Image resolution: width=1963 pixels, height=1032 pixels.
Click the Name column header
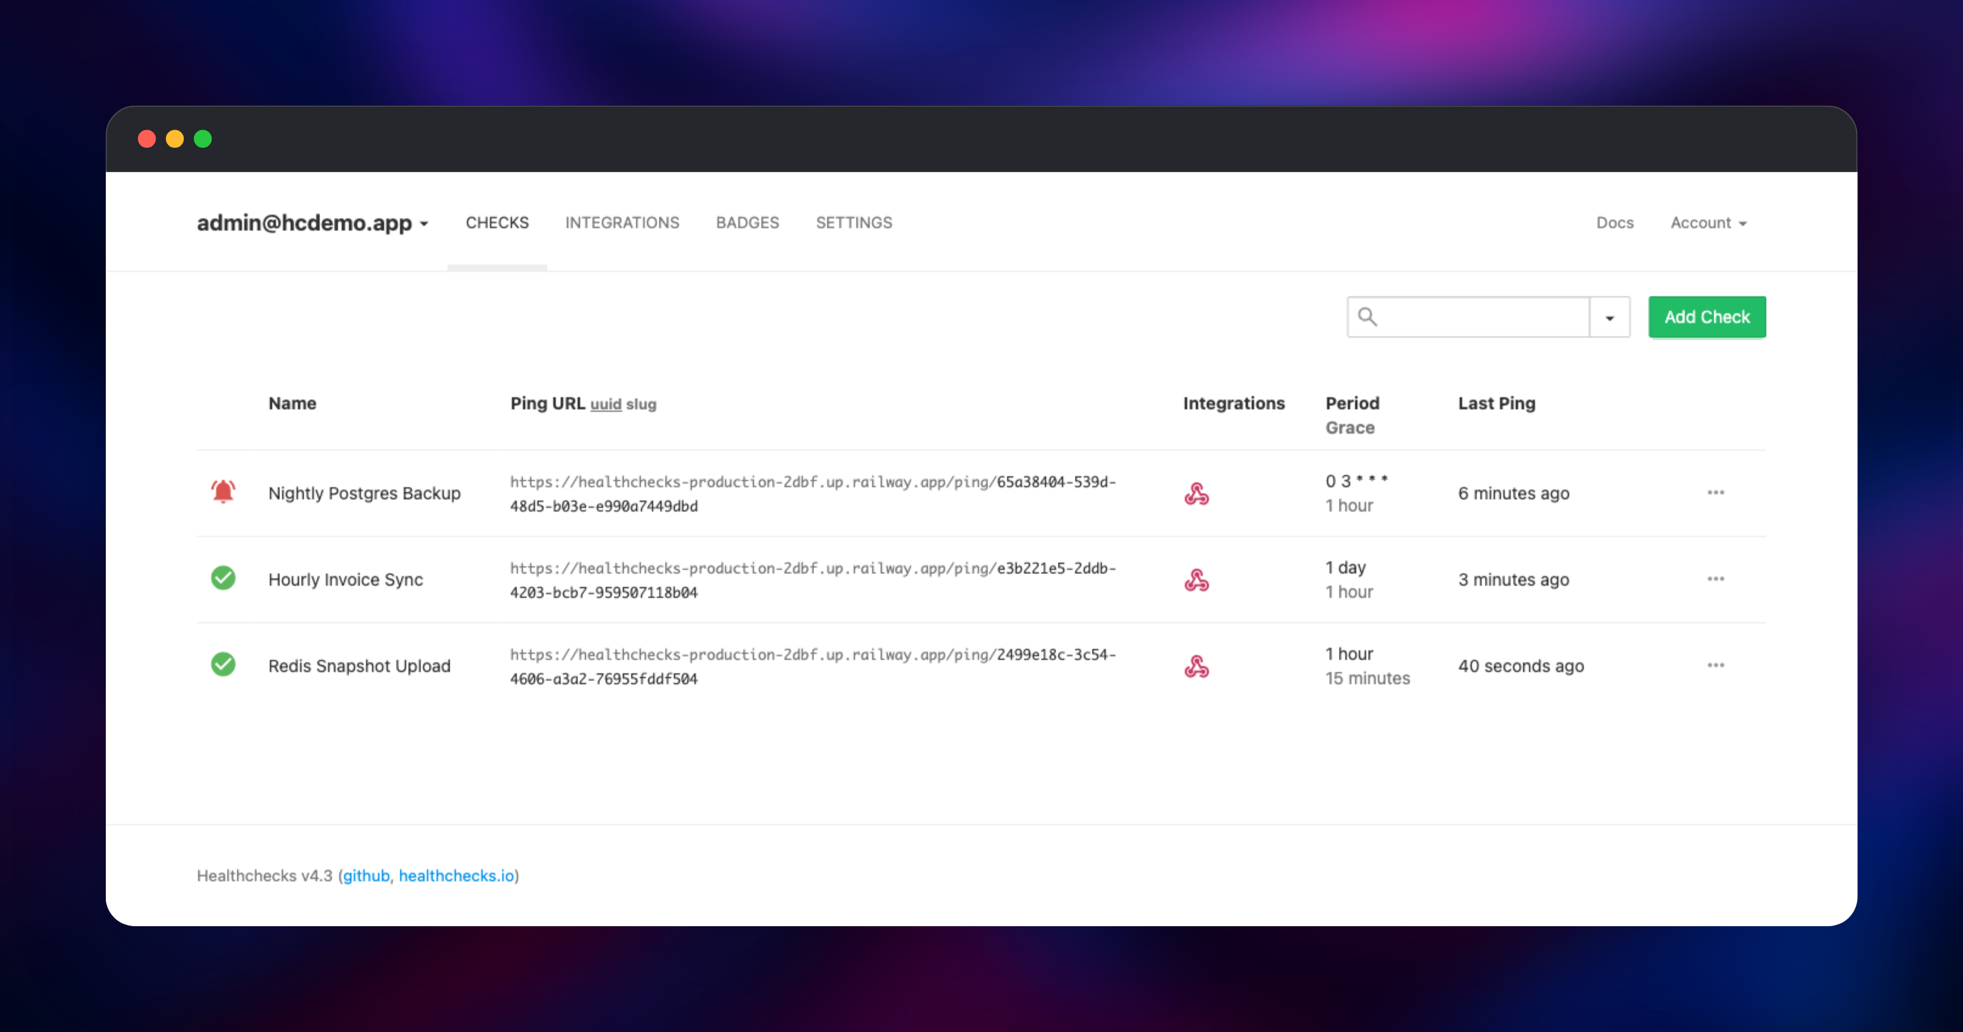(292, 404)
